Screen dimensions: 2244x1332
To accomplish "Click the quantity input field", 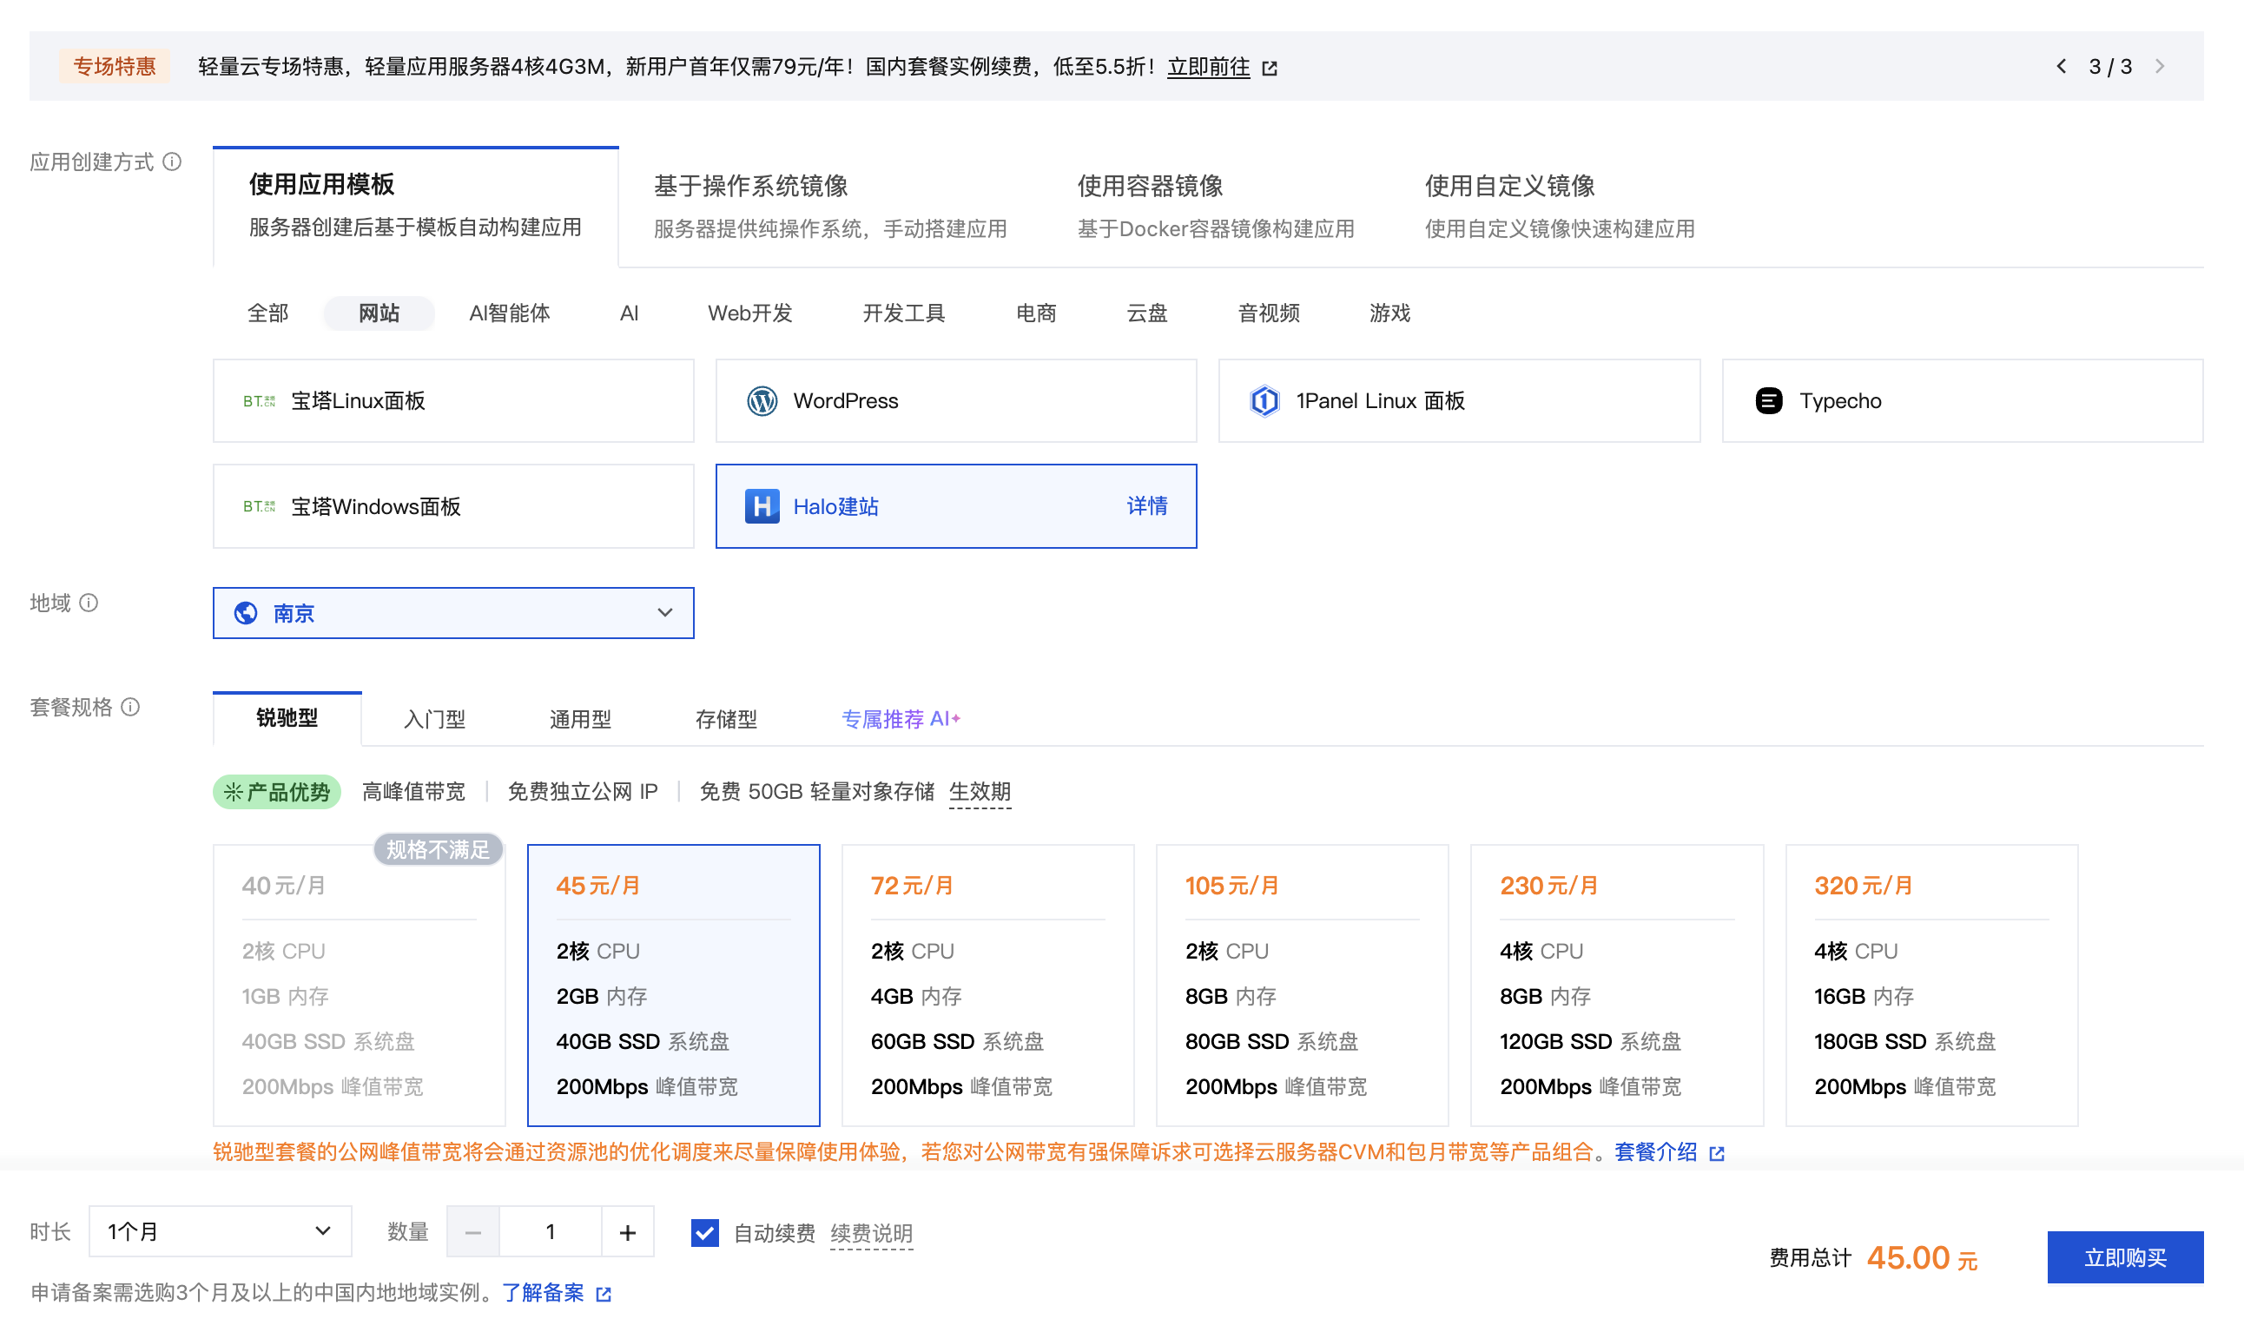I will click(x=550, y=1232).
